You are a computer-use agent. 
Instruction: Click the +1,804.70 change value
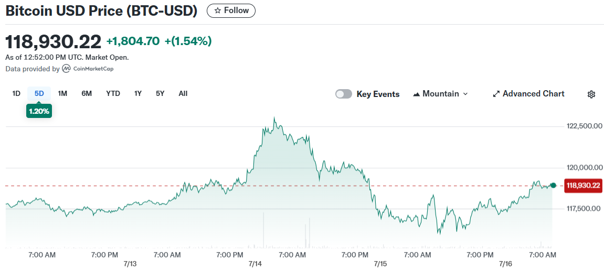click(x=133, y=41)
